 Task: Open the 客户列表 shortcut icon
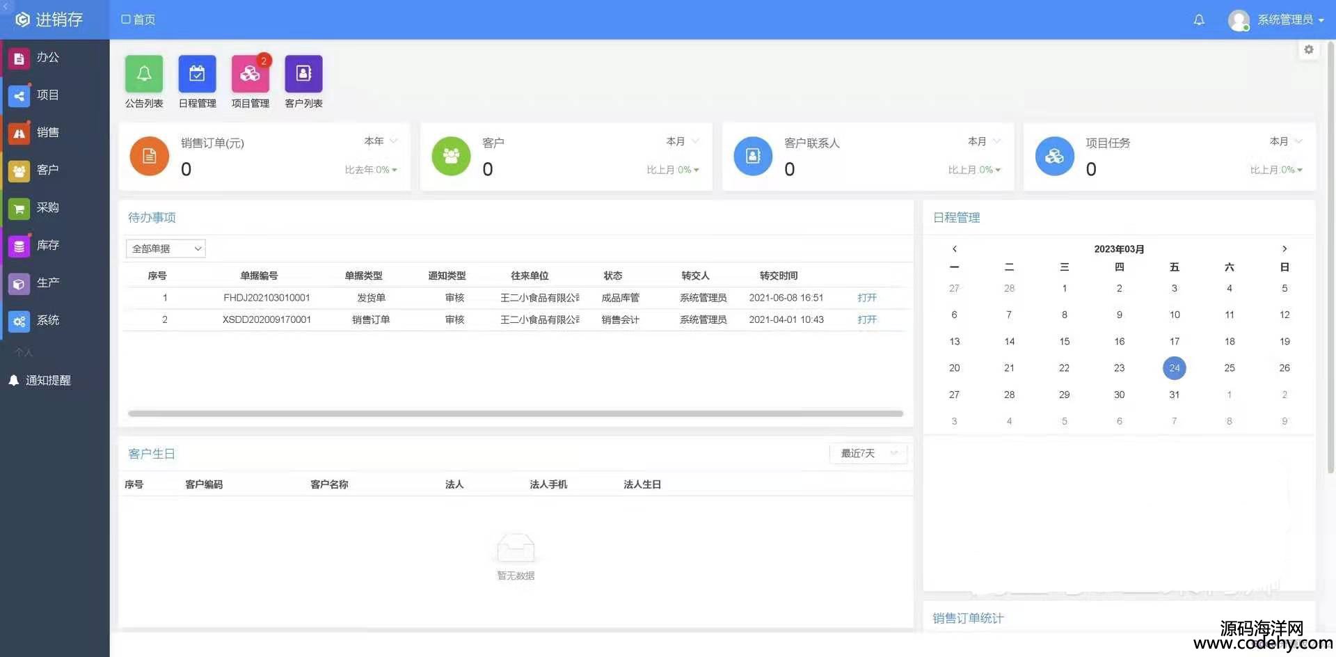[303, 74]
